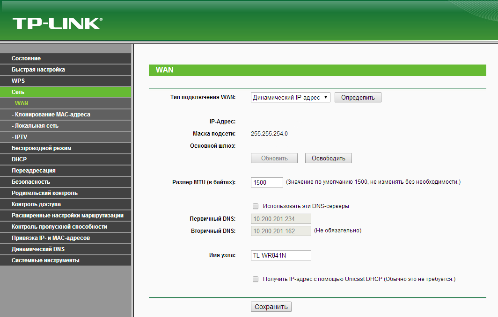The width and height of the screenshot is (498, 317).
Task: Open 'Системные инструменты' menu section
Action: [x=45, y=260]
